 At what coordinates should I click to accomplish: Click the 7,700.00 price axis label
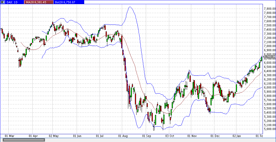point(270,17)
